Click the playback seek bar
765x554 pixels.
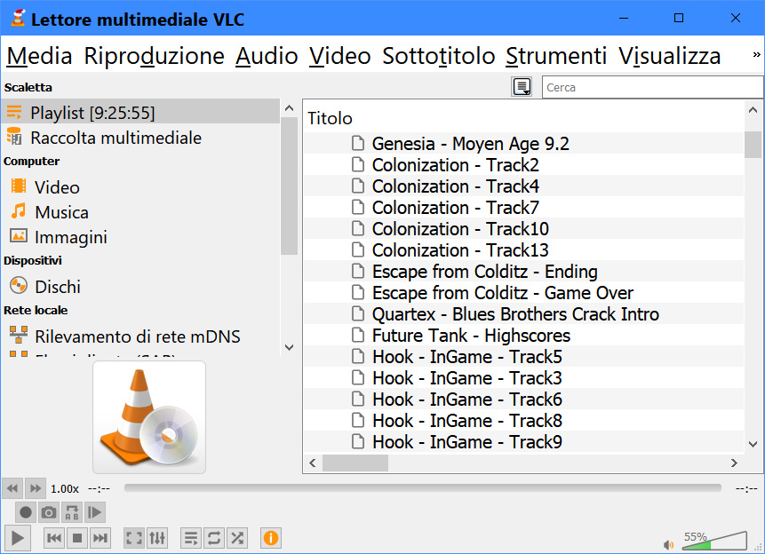423,488
